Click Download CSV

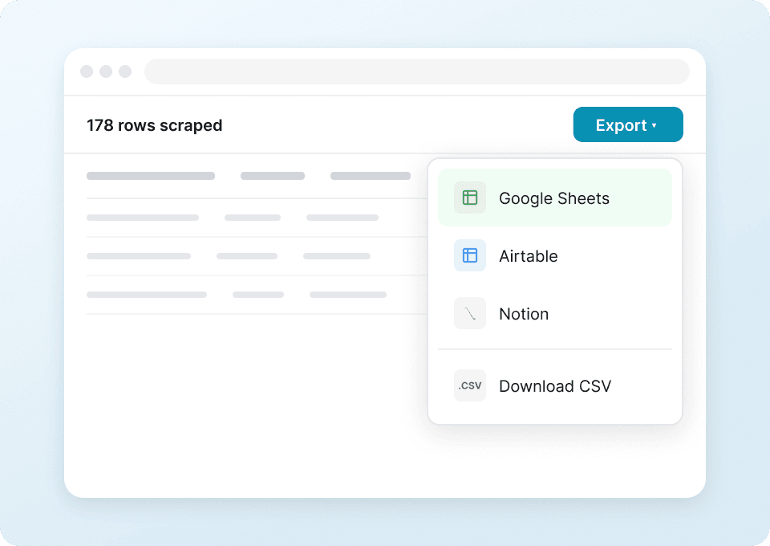tap(554, 385)
